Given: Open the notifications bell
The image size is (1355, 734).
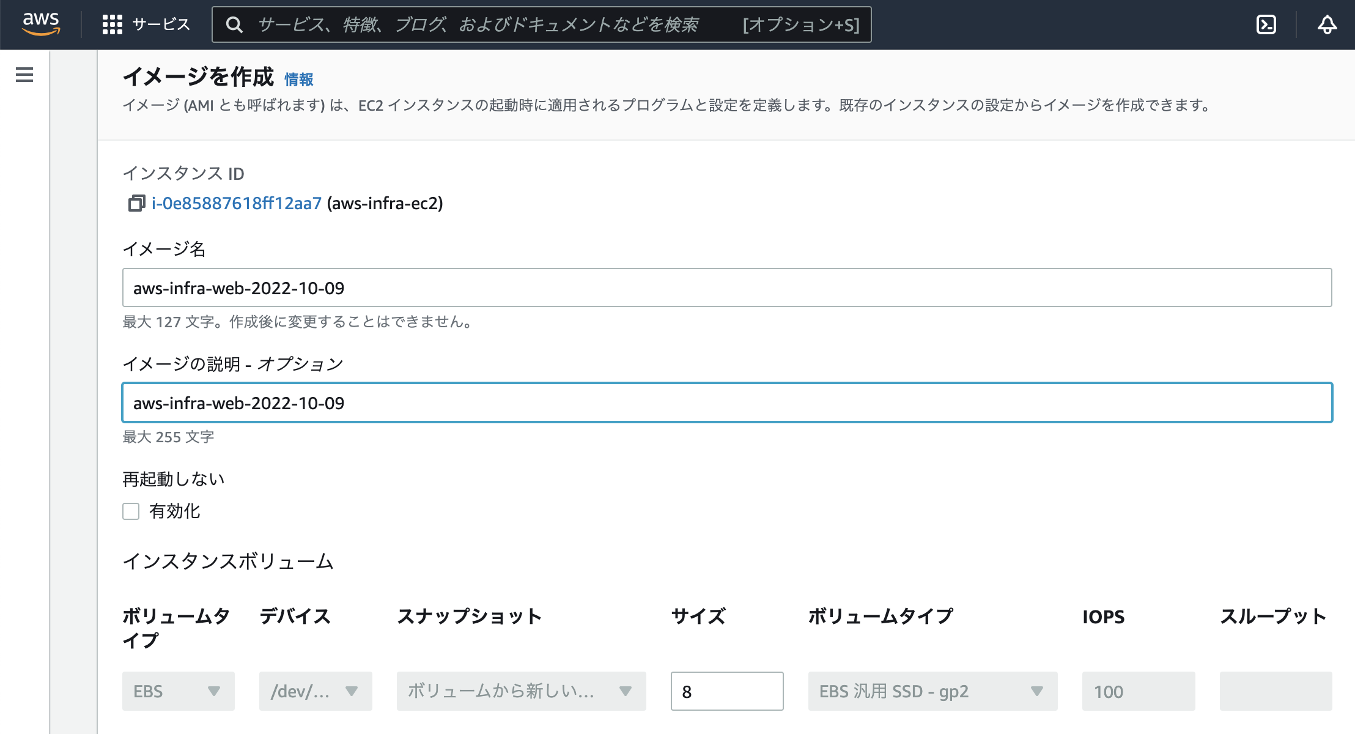Looking at the screenshot, I should pos(1327,24).
